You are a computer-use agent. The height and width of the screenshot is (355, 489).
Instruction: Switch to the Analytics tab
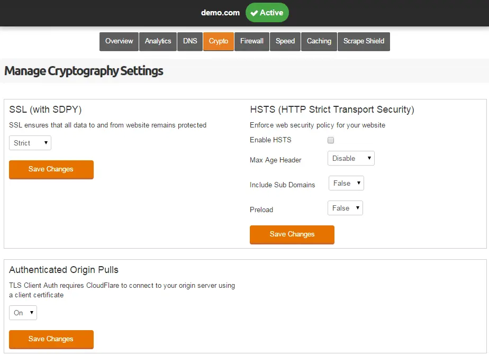pos(158,41)
